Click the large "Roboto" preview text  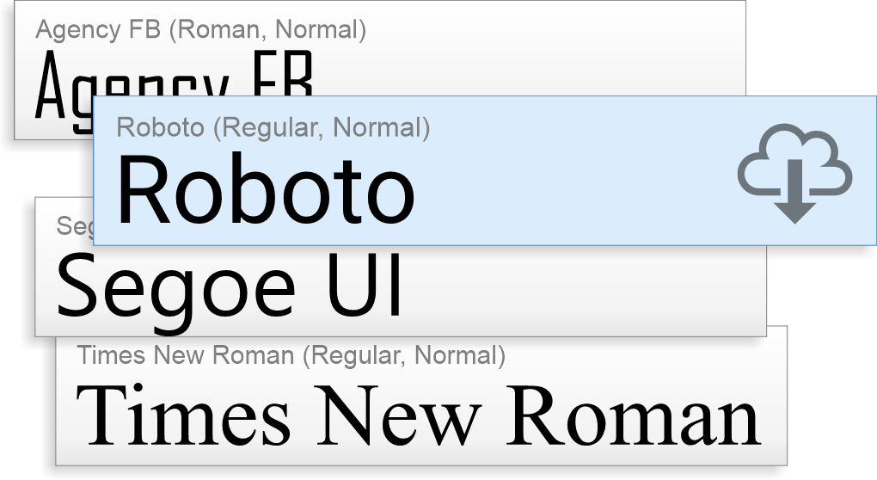266,189
